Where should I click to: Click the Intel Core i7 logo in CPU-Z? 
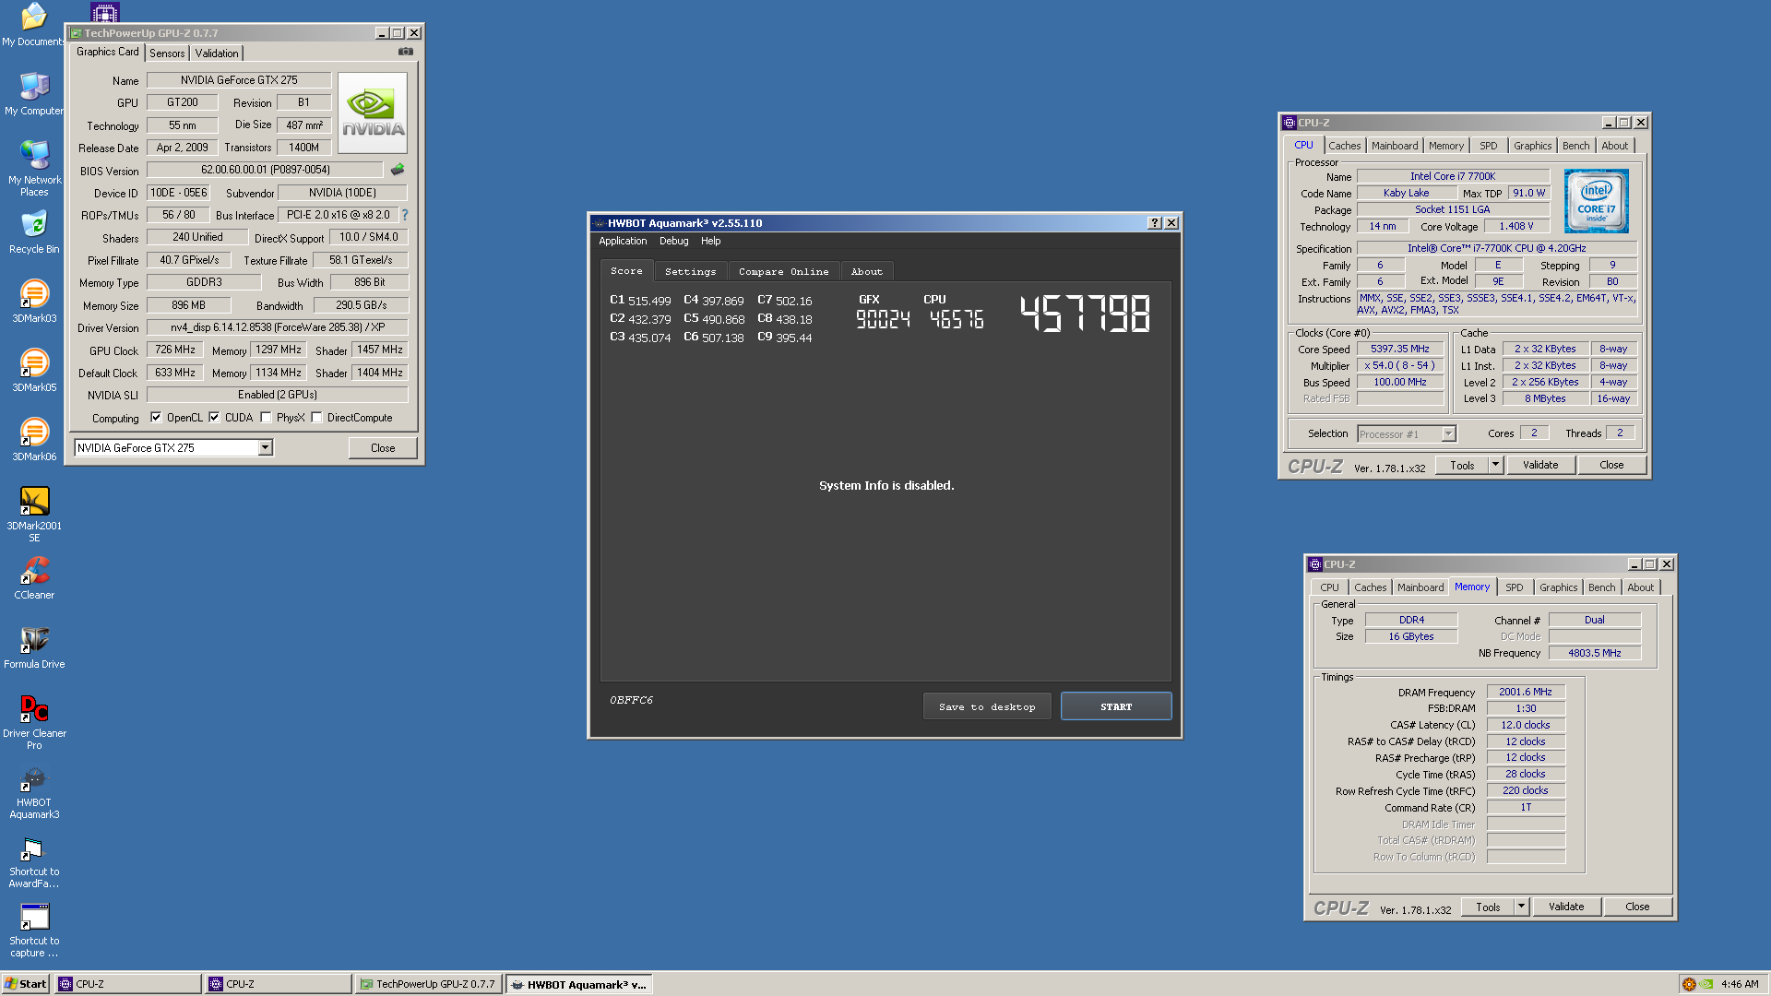coord(1596,200)
